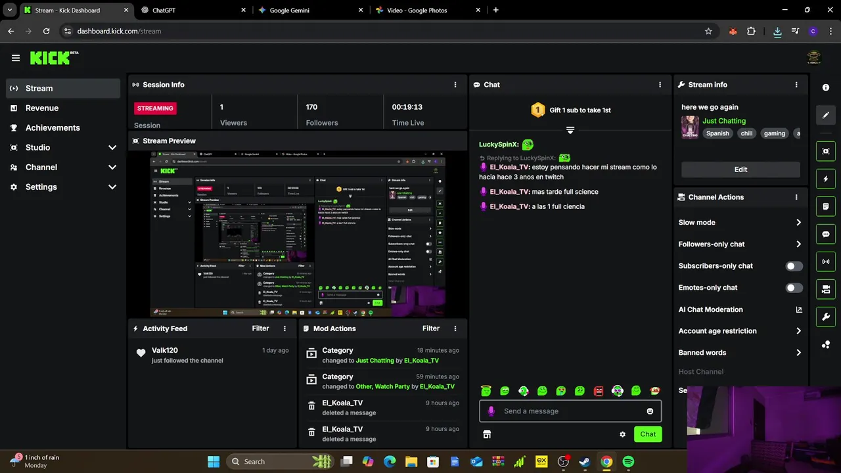
Task: Open Mod Actions Filter dropdown
Action: (x=431, y=328)
